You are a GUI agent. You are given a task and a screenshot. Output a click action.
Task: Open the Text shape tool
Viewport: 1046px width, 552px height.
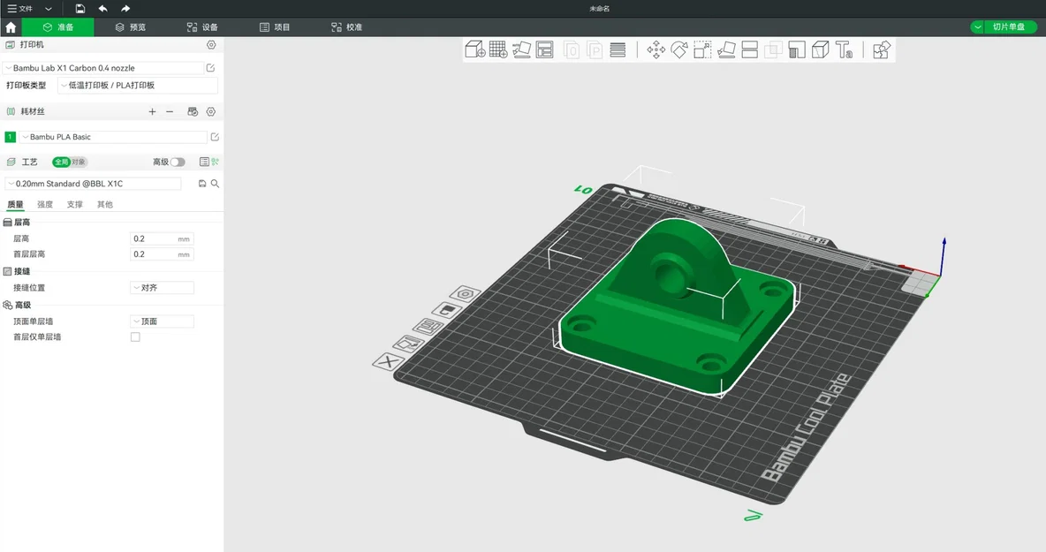click(x=844, y=49)
